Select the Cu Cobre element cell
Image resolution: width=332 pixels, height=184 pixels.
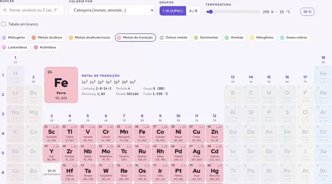tap(196, 133)
